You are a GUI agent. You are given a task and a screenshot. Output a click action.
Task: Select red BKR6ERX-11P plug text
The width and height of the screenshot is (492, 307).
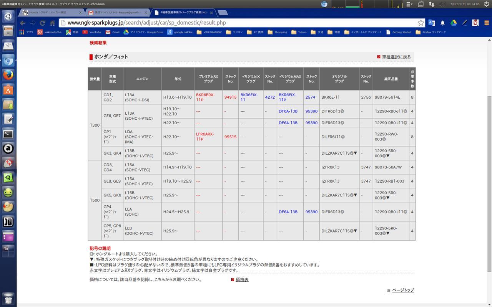point(205,97)
